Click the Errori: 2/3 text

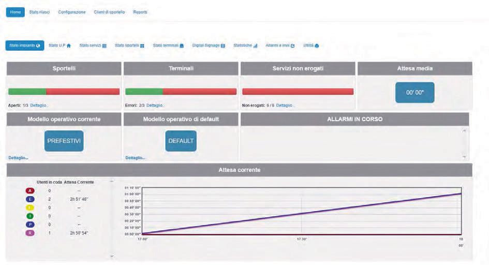pos(135,106)
